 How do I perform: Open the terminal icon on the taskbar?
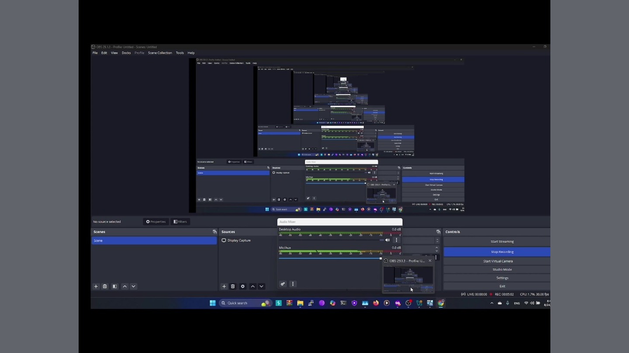pos(343,303)
